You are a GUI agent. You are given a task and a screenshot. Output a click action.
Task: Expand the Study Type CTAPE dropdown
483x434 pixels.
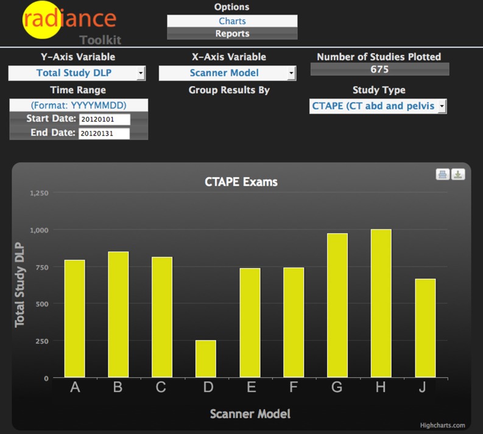pyautogui.click(x=378, y=106)
